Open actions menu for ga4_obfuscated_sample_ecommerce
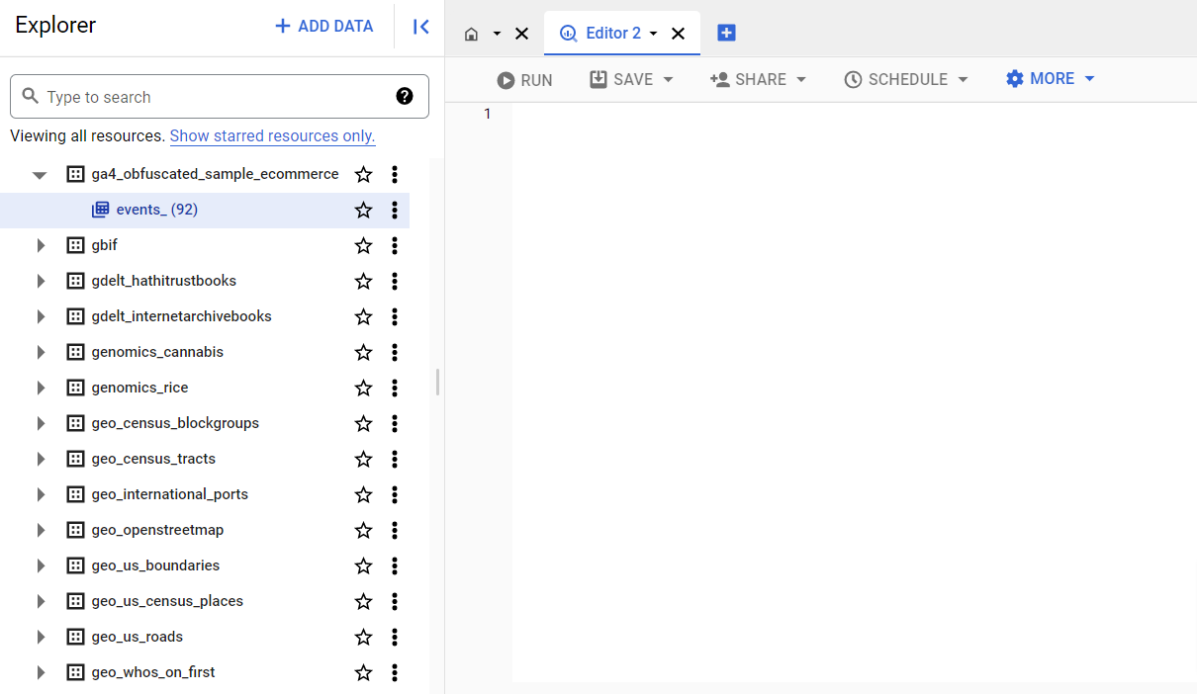The width and height of the screenshot is (1197, 694). (x=394, y=174)
